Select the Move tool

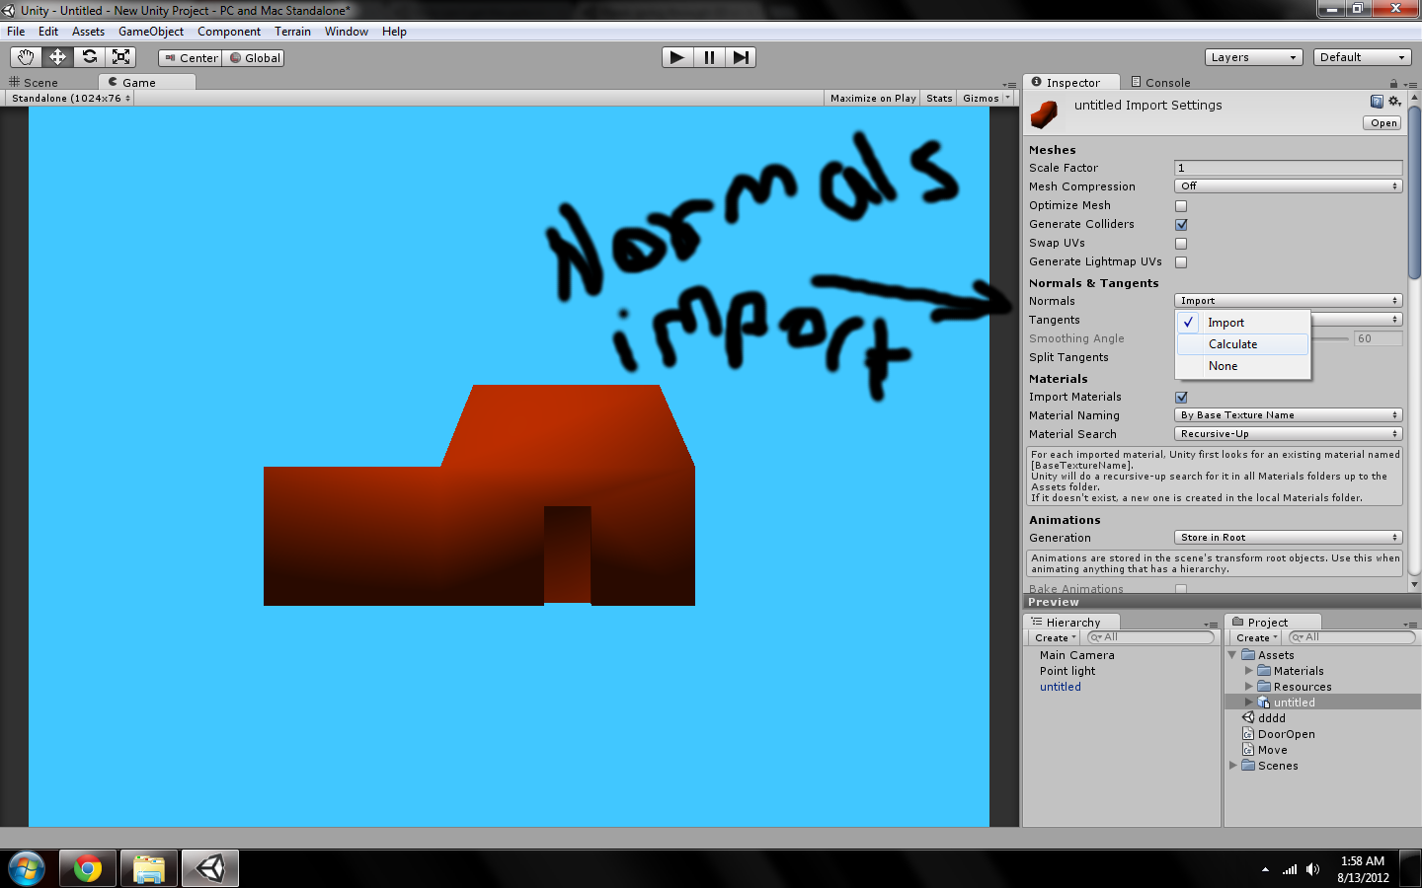point(57,57)
